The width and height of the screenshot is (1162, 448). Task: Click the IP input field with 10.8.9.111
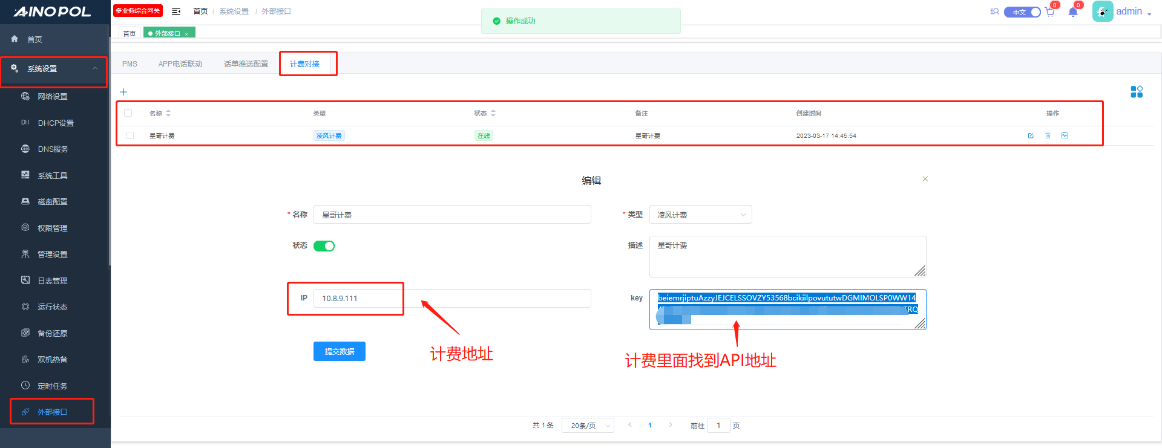[x=451, y=299]
